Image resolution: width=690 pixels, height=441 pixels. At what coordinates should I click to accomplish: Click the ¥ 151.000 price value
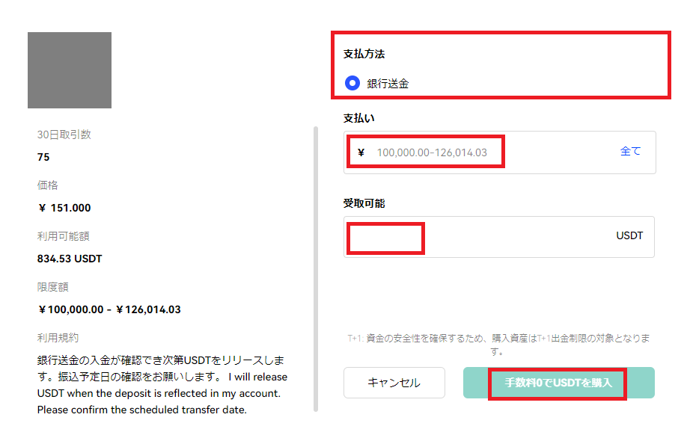[64, 208]
